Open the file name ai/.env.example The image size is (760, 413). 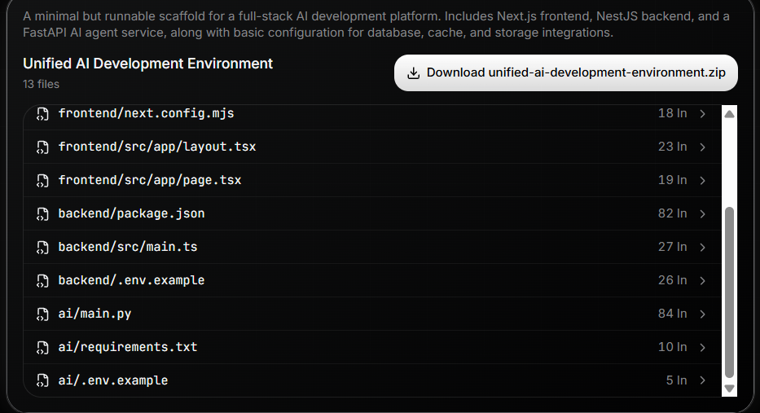[113, 380]
